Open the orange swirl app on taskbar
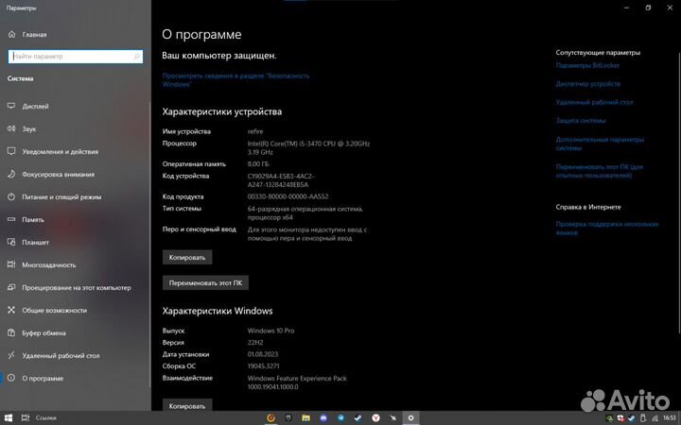681x425 pixels. pos(271,418)
